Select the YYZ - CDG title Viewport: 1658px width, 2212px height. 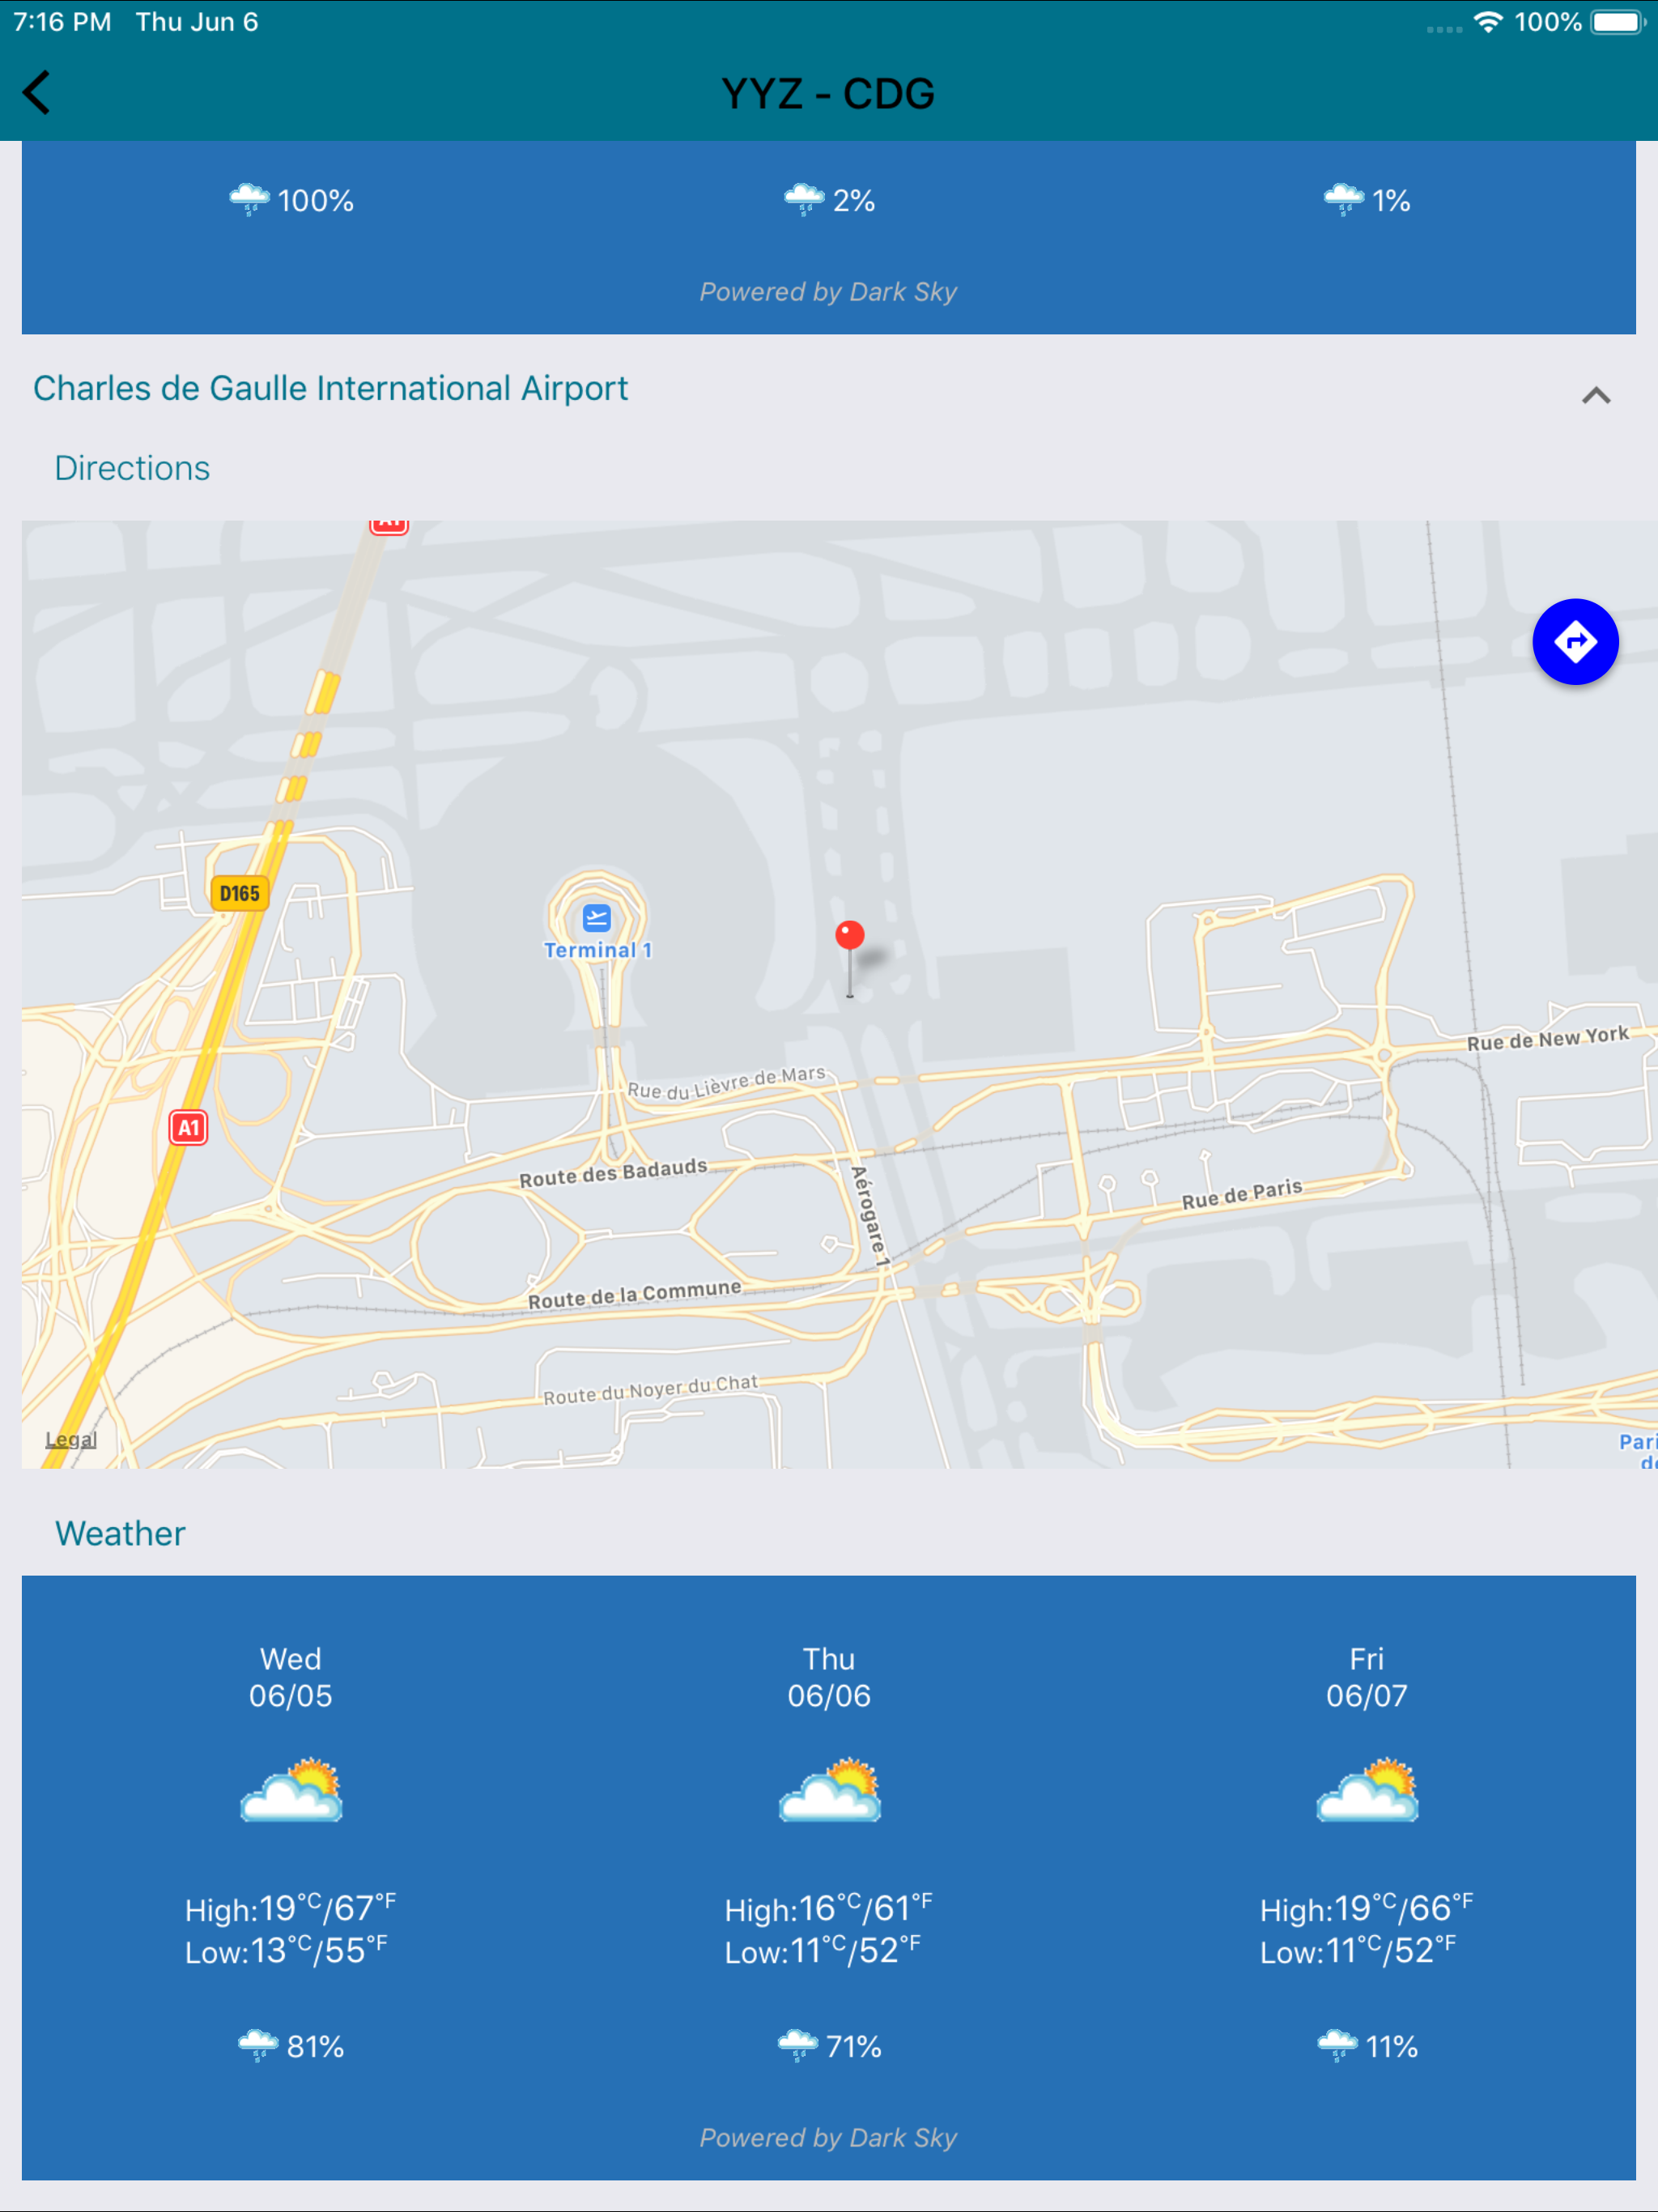click(828, 94)
